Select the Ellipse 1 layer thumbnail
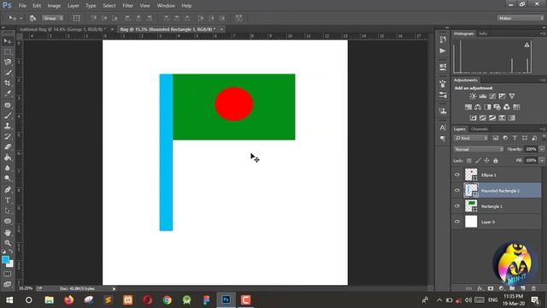This screenshot has height=308, width=547. coord(471,175)
